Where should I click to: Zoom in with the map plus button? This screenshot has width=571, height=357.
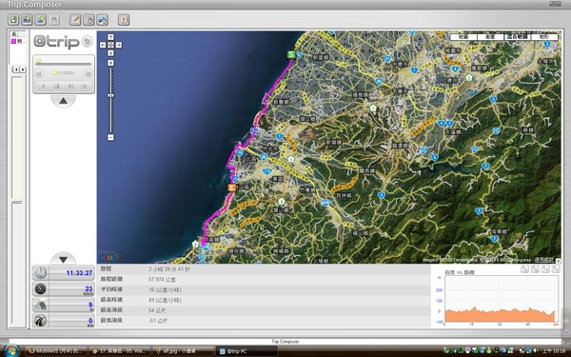pyautogui.click(x=110, y=63)
